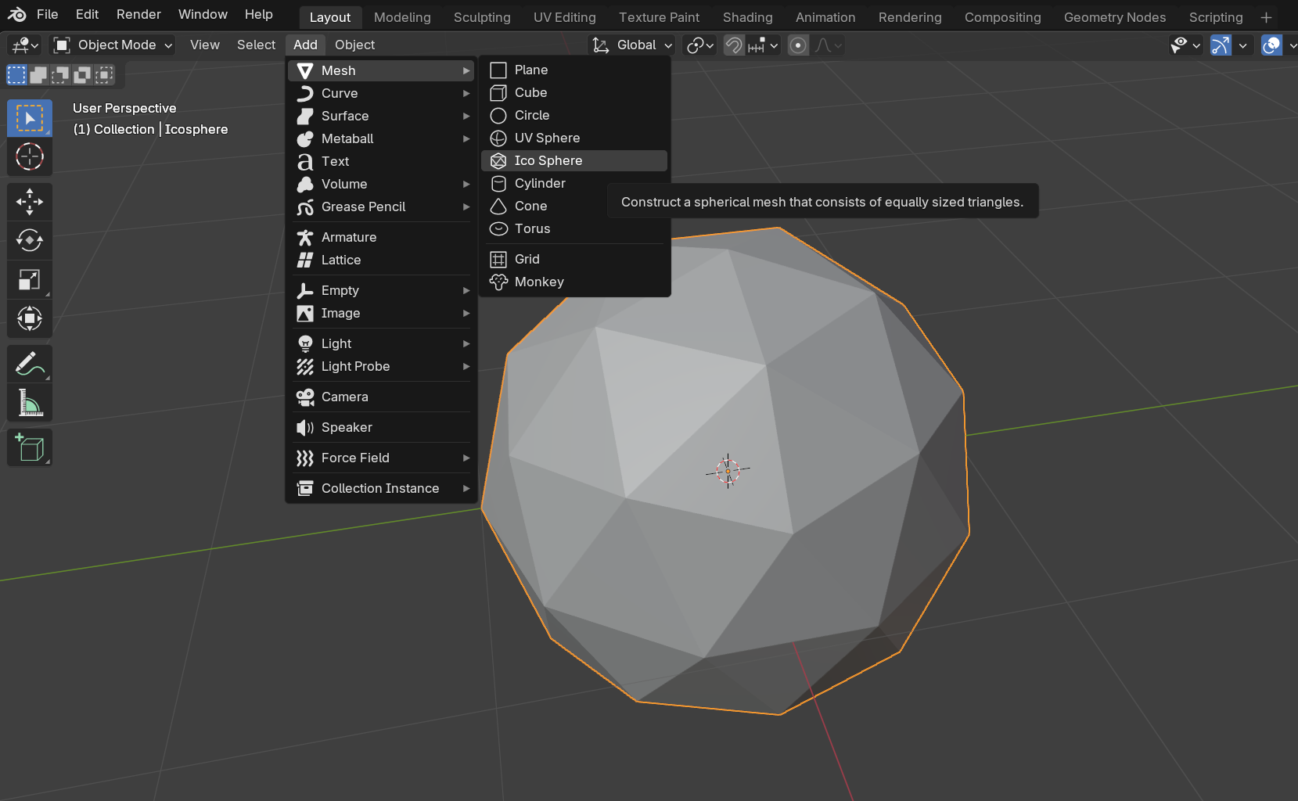Switch to the Geometry Nodes workspace tab
The height and width of the screenshot is (801, 1298).
1114,17
